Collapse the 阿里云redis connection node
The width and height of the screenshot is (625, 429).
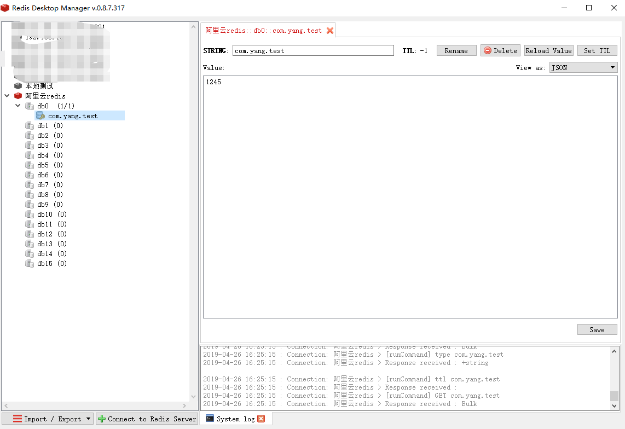7,96
